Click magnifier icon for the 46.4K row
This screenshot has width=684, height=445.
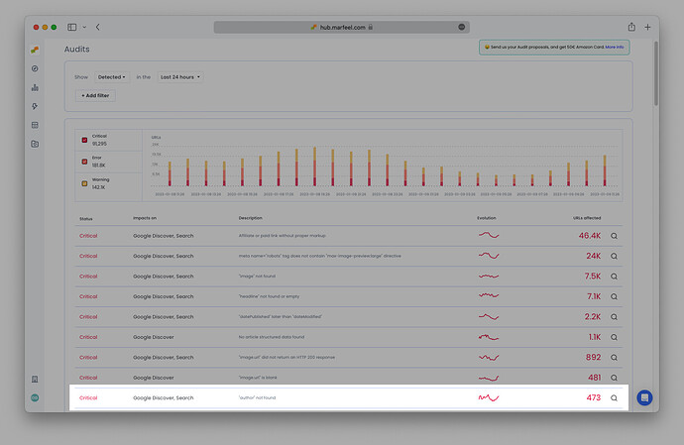click(x=614, y=236)
